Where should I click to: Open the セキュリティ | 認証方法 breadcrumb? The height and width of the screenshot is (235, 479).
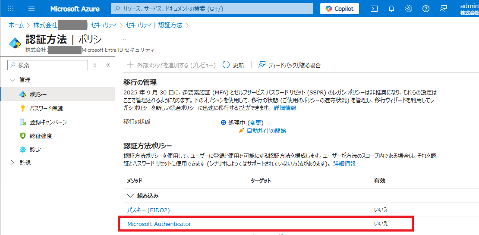tap(154, 25)
